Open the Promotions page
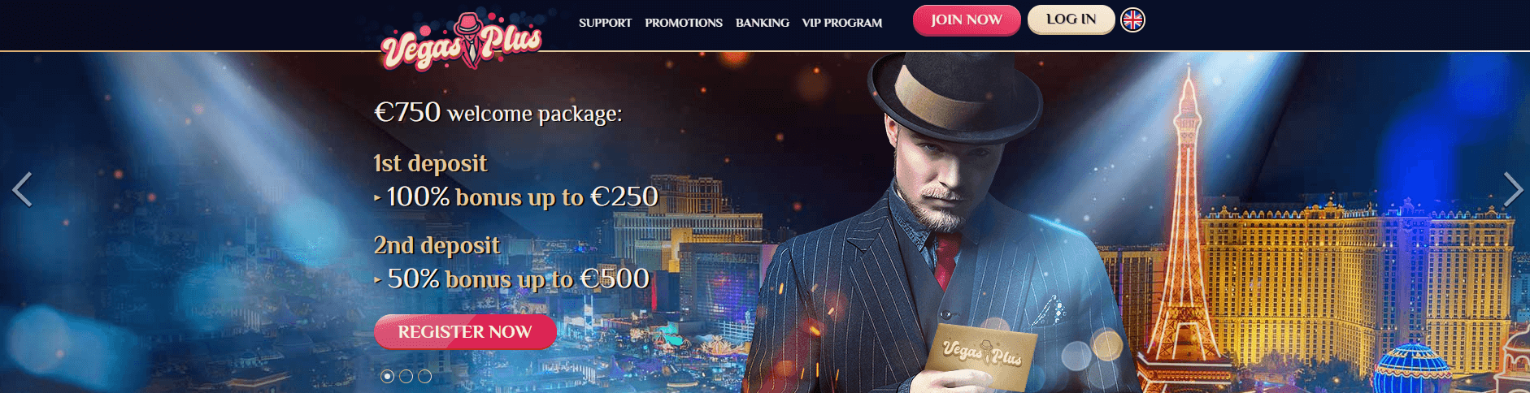Viewport: 1530px width, 393px height. [684, 23]
